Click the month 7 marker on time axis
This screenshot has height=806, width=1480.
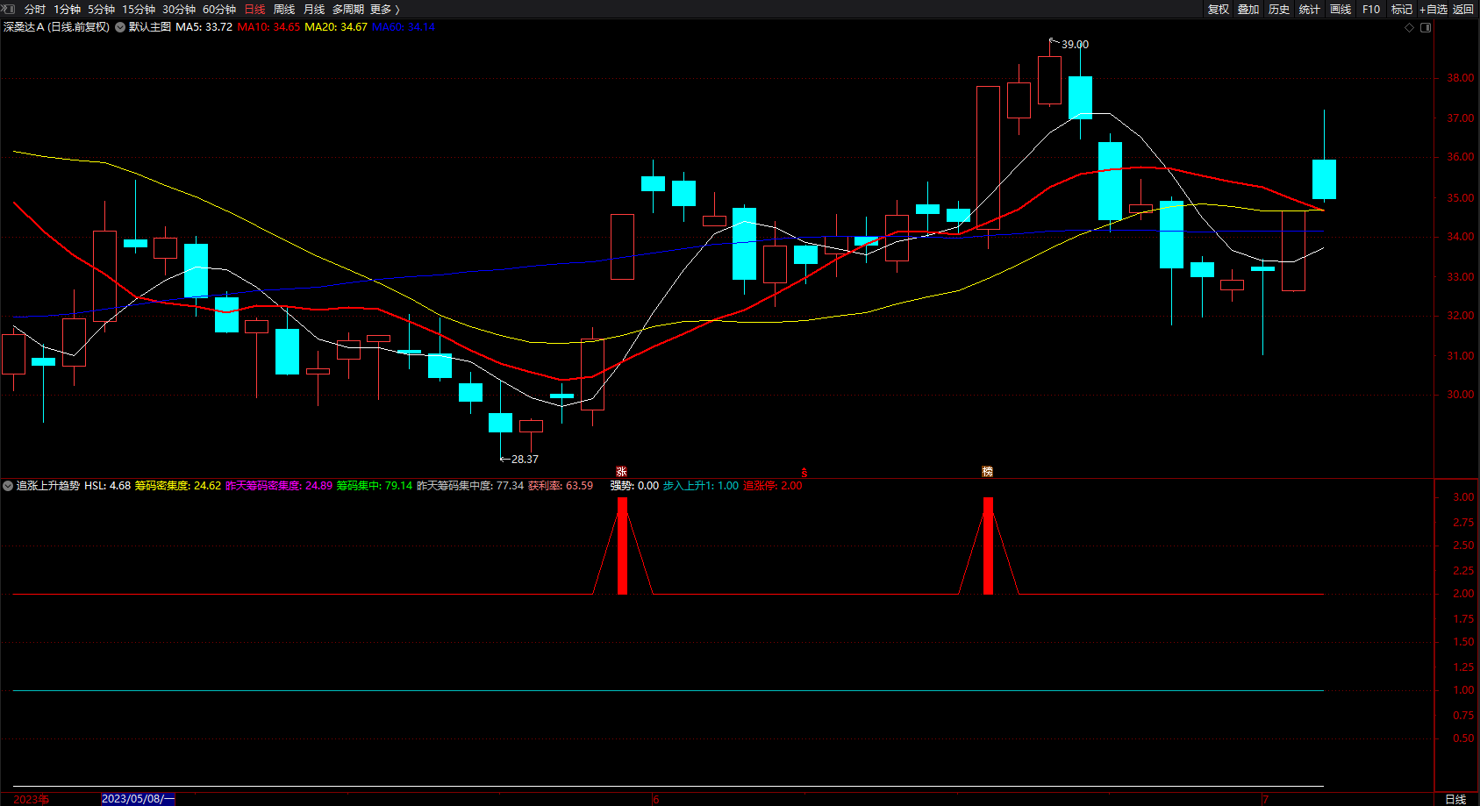pyautogui.click(x=1265, y=799)
